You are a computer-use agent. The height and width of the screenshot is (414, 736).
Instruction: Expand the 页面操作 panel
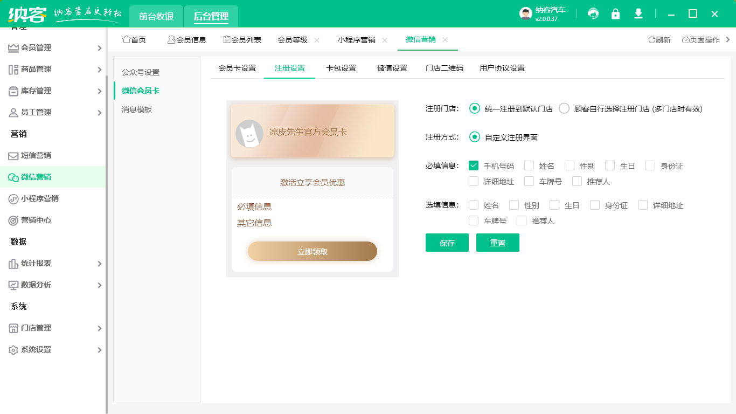click(701, 39)
